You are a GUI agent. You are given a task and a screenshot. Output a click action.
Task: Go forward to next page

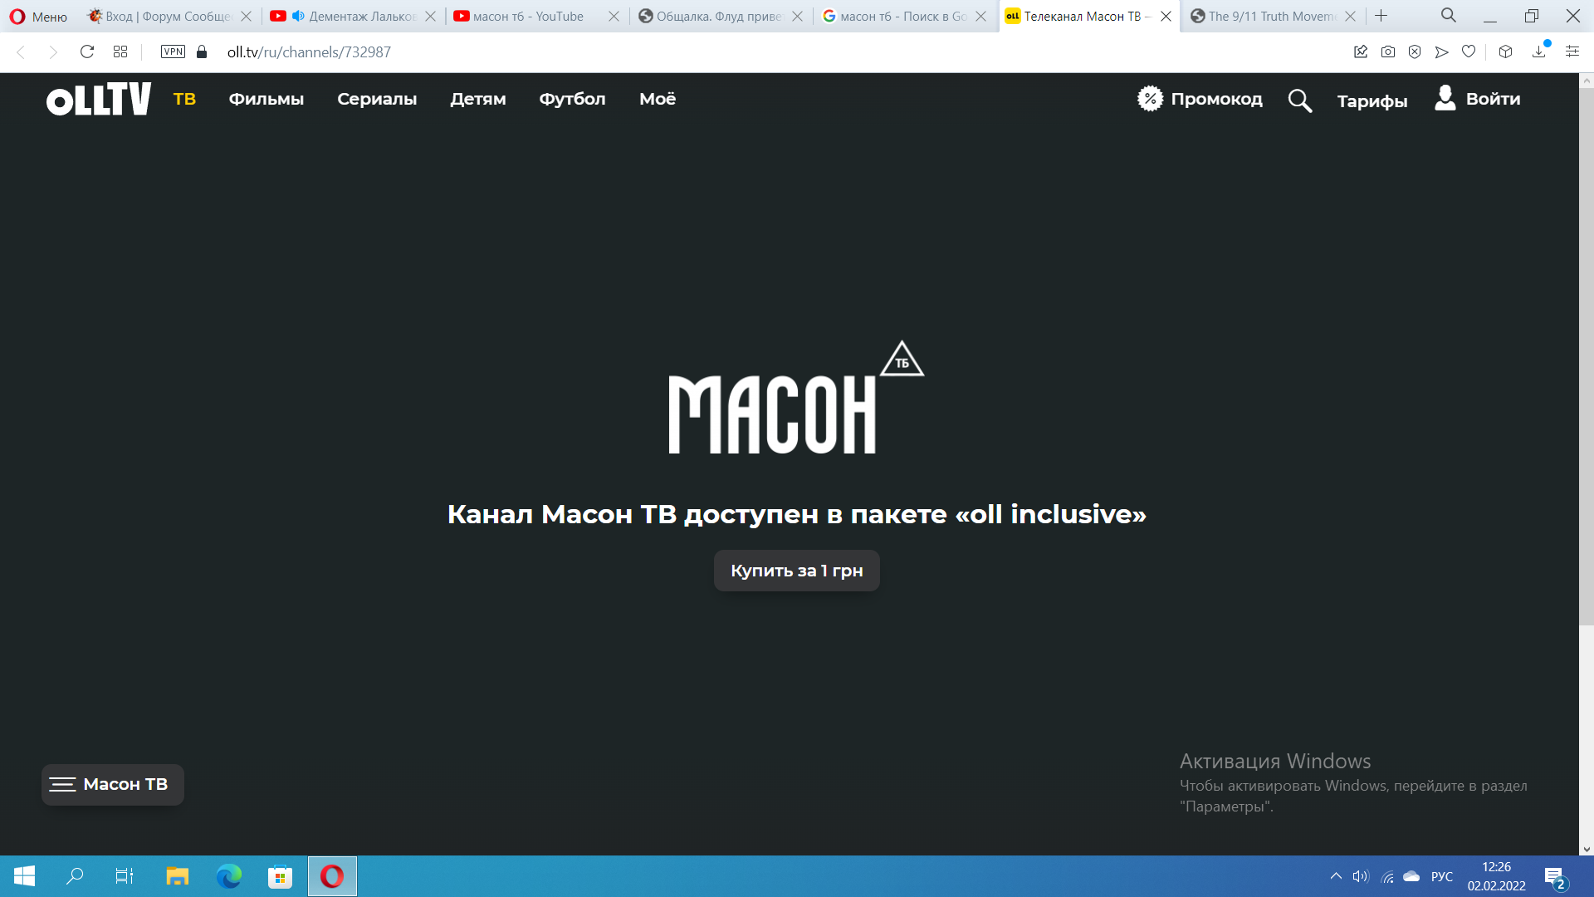coord(53,52)
